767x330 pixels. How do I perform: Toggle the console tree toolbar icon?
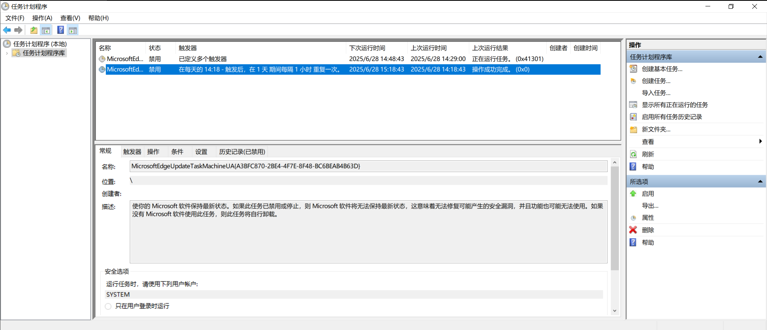46,30
